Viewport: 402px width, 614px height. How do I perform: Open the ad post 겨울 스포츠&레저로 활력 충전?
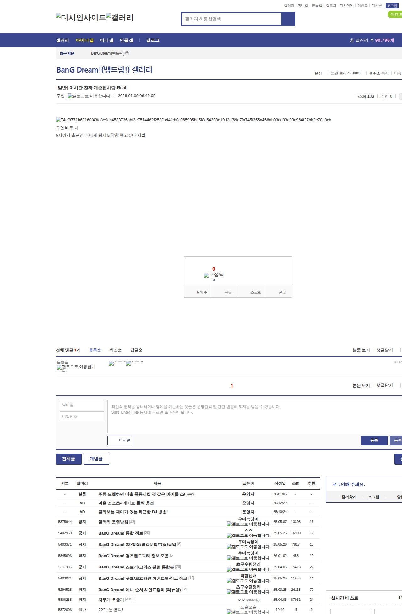coord(126,503)
